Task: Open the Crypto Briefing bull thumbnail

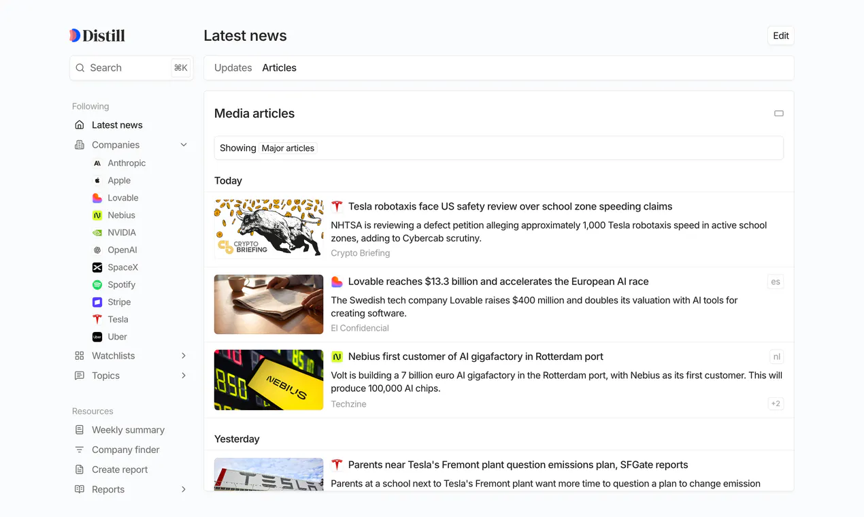Action: coord(269,229)
